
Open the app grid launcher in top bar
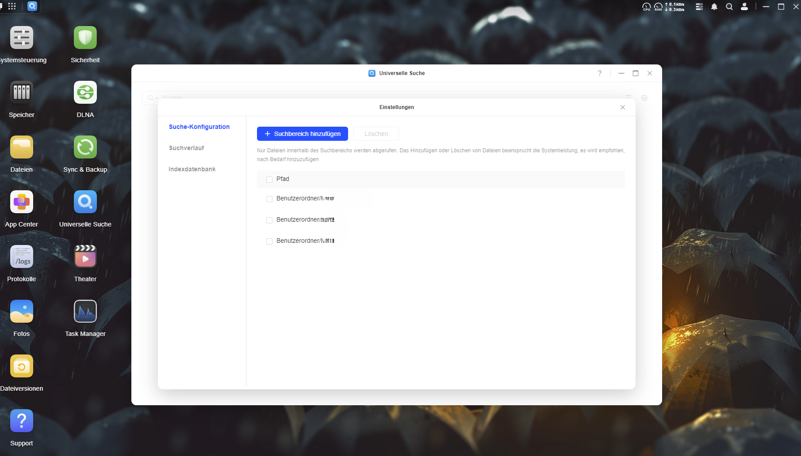tap(12, 6)
